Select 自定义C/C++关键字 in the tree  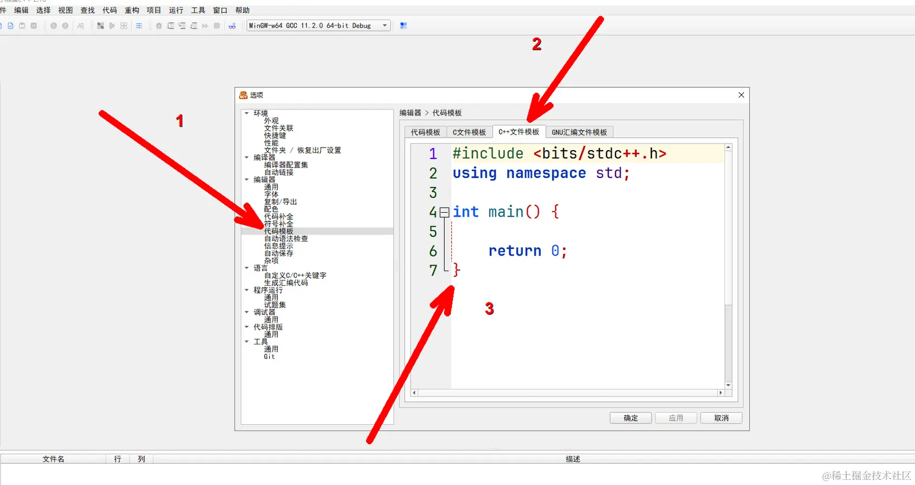295,275
